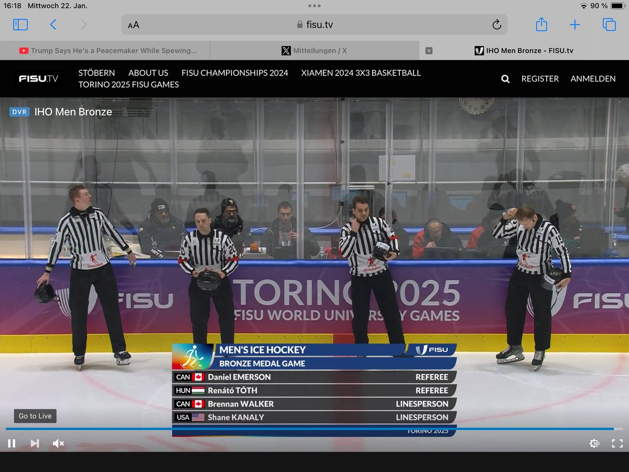Open a new tab with plus icon
The height and width of the screenshot is (472, 629).
click(575, 25)
